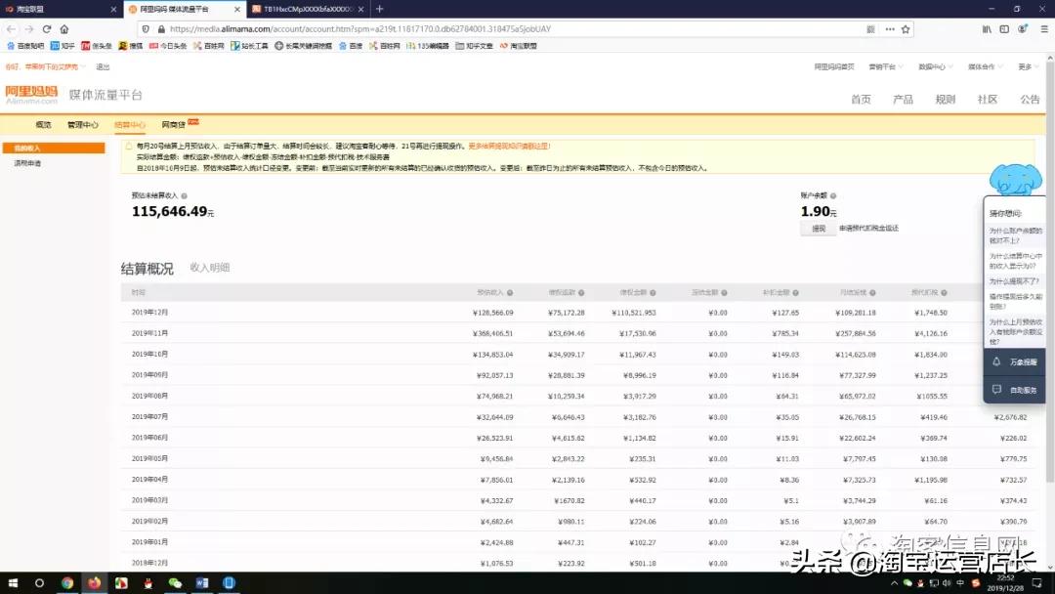1055x594 pixels.
Task: Switch to the 管理中心 tab
Action: pos(83,124)
